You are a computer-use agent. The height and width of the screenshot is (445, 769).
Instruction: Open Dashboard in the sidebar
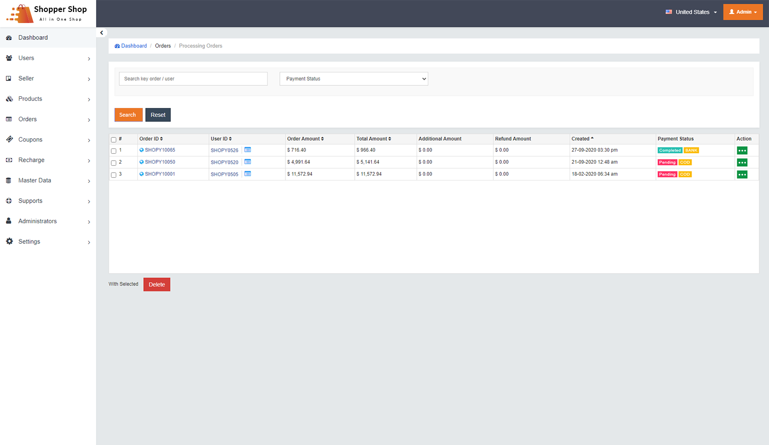click(48, 37)
